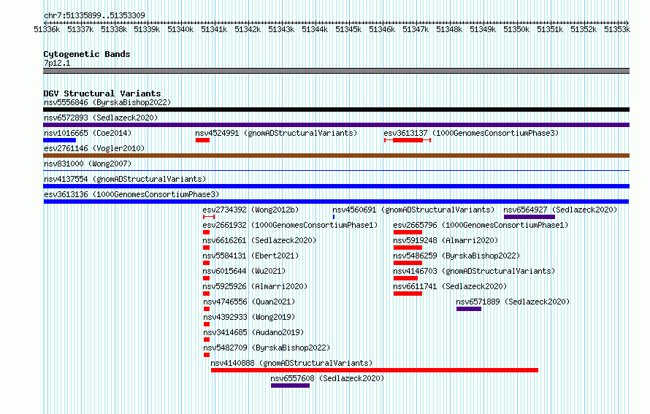Open the nsv6611741 (Sedlazeck2020) label

click(x=450, y=286)
